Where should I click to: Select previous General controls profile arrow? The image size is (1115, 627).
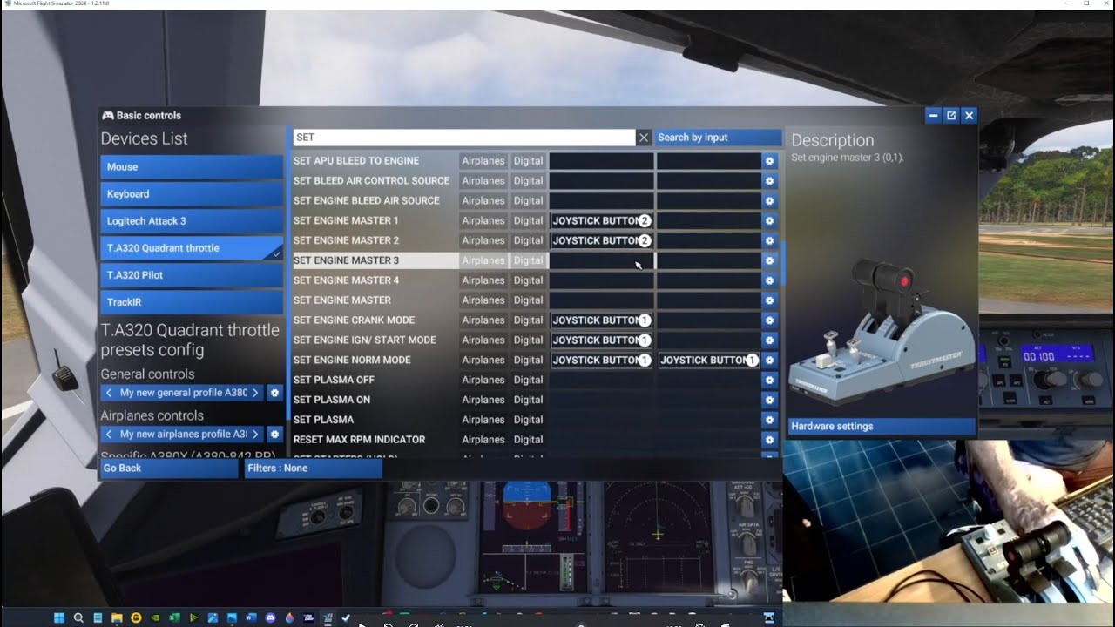click(x=109, y=393)
